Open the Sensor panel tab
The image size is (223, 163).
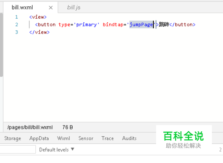pyautogui.click(x=86, y=138)
